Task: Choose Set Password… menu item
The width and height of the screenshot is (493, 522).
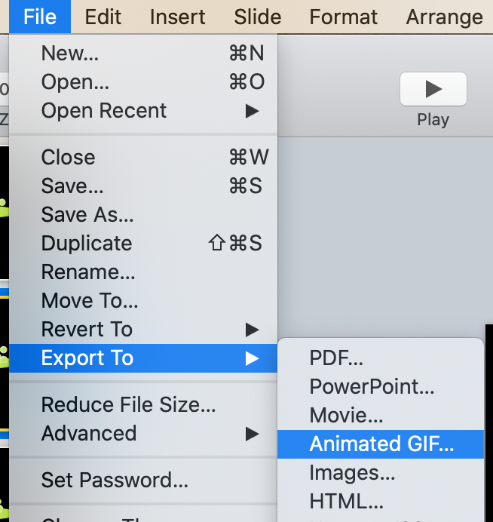Action: pos(115,480)
